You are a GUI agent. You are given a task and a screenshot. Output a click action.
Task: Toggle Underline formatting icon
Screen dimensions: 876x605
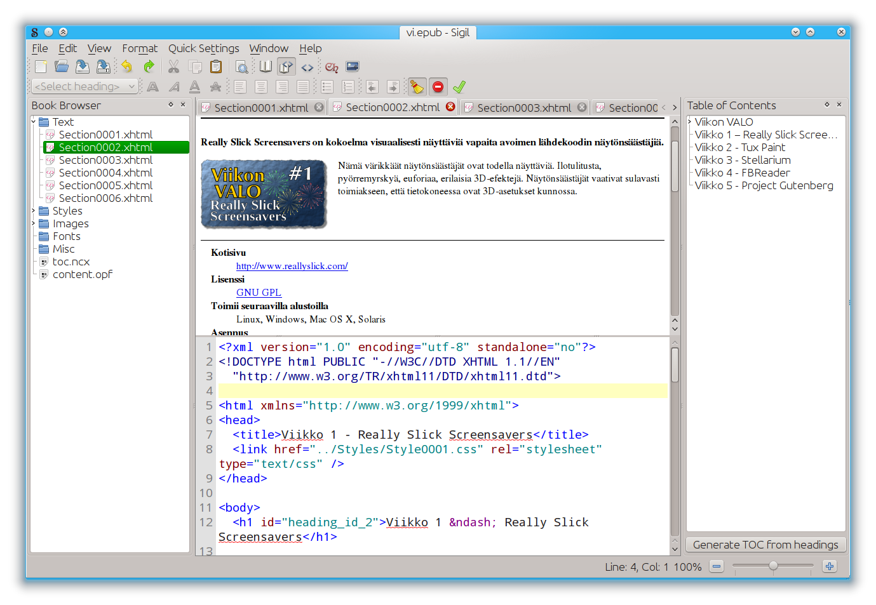click(x=195, y=87)
